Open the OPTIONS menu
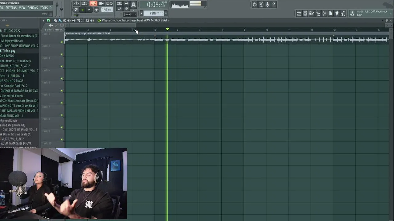 pos(33,8)
